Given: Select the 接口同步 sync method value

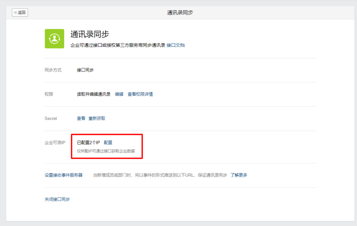Looking at the screenshot, I should [85, 70].
